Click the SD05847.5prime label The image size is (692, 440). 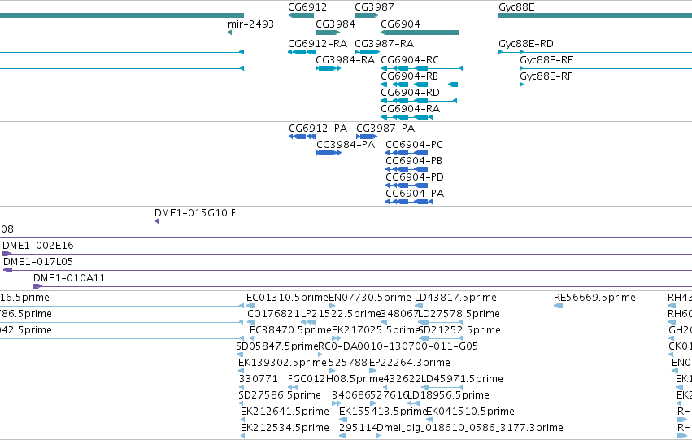[277, 346]
